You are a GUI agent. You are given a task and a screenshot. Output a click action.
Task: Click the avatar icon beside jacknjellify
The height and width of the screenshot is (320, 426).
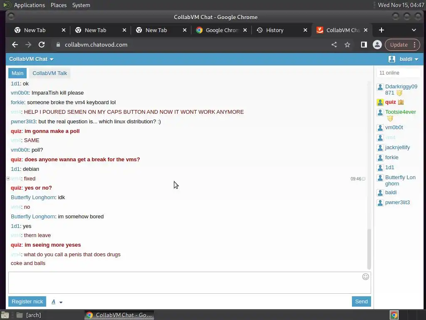(x=380, y=148)
